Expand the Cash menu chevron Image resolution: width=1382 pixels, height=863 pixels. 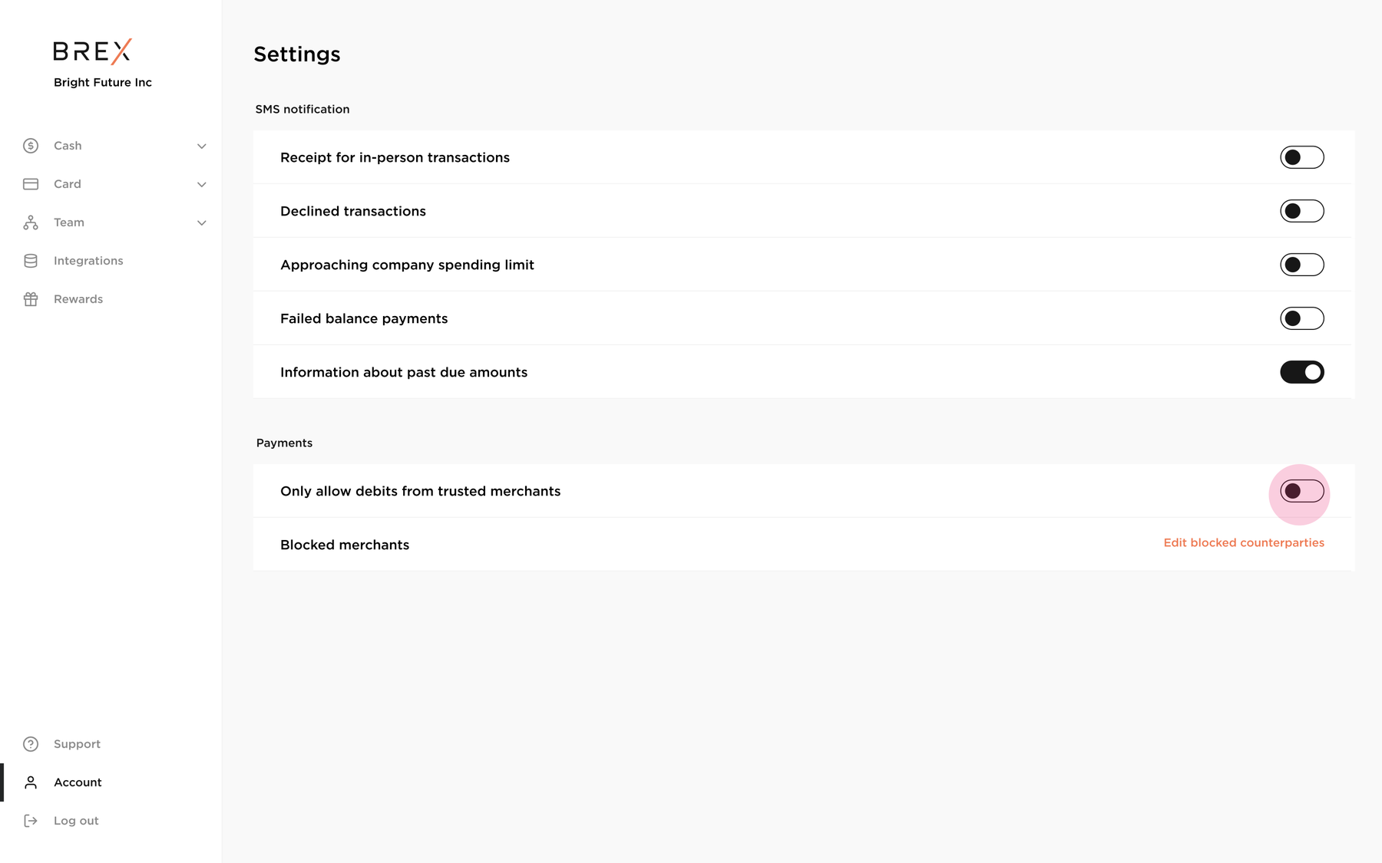pyautogui.click(x=201, y=146)
